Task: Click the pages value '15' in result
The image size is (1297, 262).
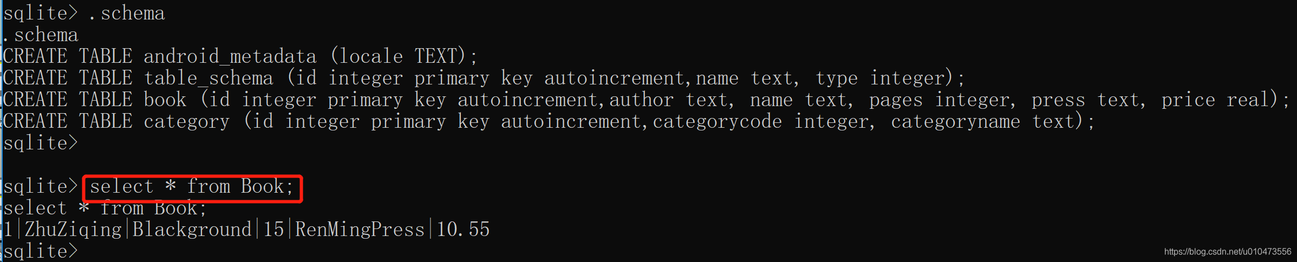Action: point(273,230)
